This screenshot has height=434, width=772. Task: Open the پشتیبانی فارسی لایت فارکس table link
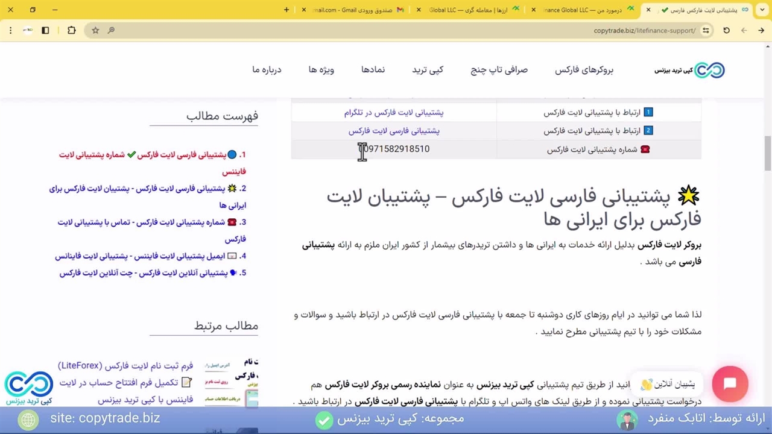393,131
